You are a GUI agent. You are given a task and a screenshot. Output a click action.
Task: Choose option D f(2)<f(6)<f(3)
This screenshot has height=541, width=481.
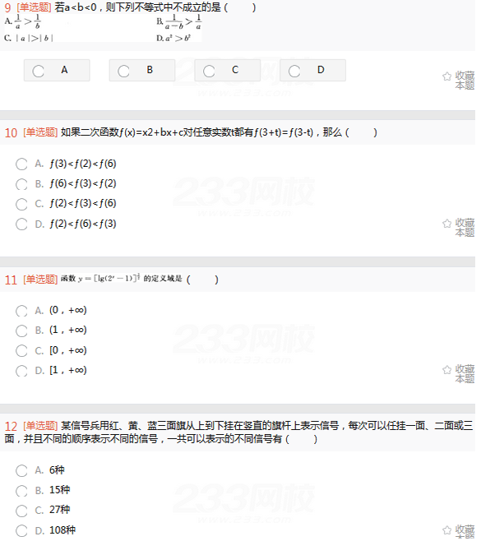tap(21, 225)
